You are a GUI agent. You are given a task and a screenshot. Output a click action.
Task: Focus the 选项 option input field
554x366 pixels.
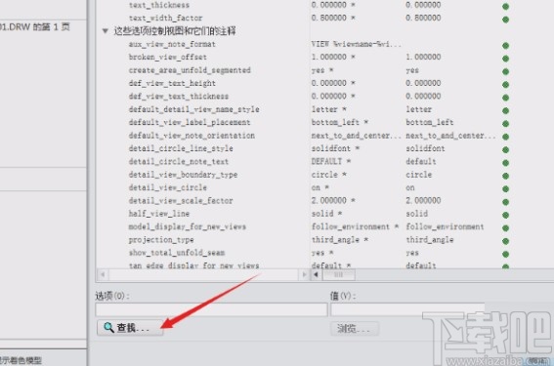(x=211, y=309)
